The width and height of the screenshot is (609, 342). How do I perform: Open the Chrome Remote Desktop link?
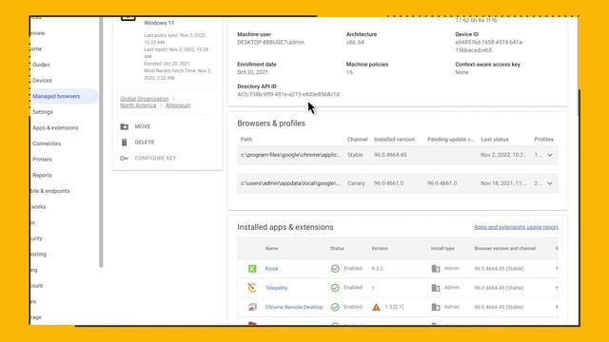point(294,307)
